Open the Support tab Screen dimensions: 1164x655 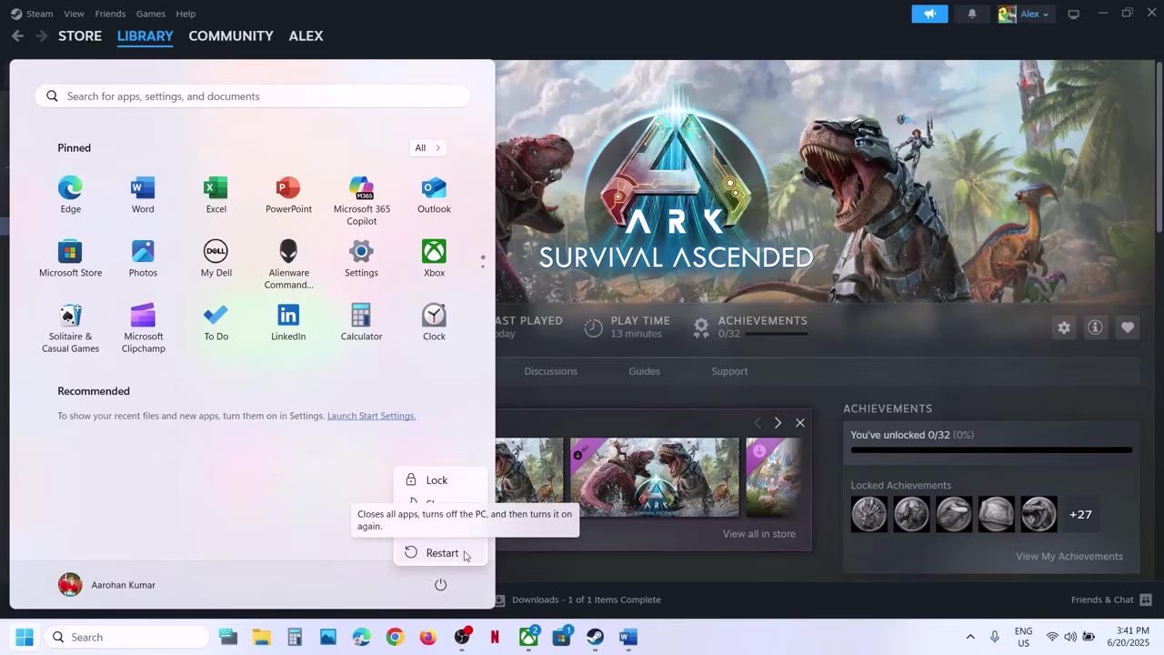pos(729,371)
